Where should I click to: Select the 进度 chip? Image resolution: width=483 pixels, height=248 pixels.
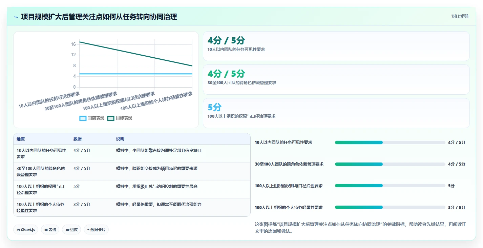coord(71,230)
